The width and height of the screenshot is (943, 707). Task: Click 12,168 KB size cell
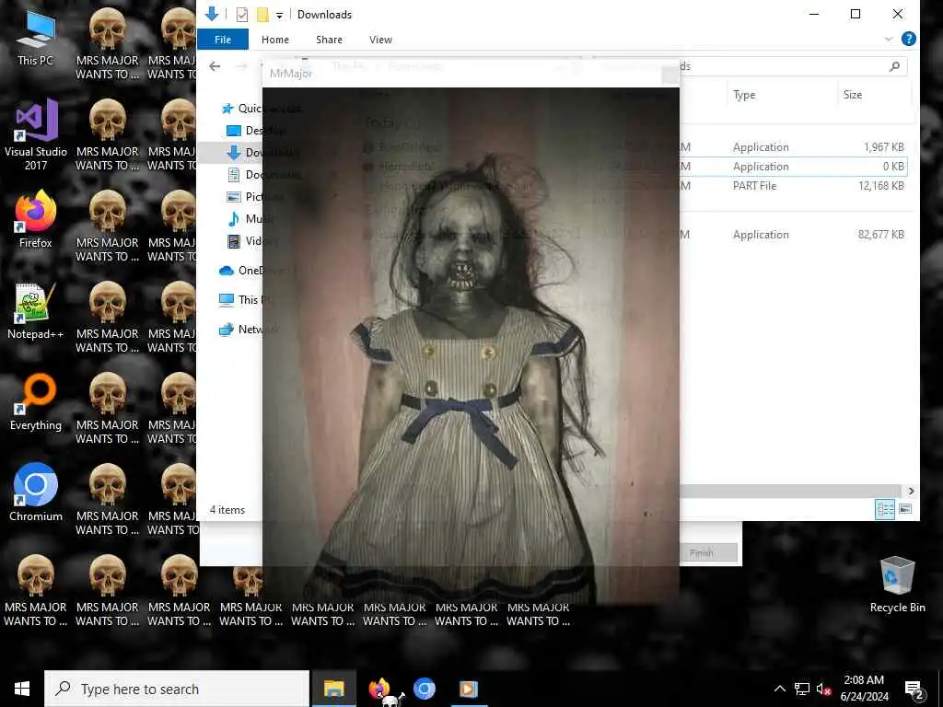881,186
